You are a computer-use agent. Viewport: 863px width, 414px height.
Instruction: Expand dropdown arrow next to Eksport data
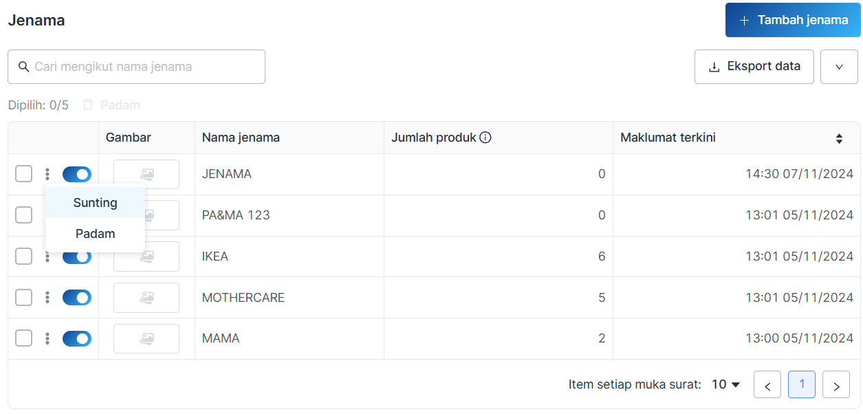839,67
